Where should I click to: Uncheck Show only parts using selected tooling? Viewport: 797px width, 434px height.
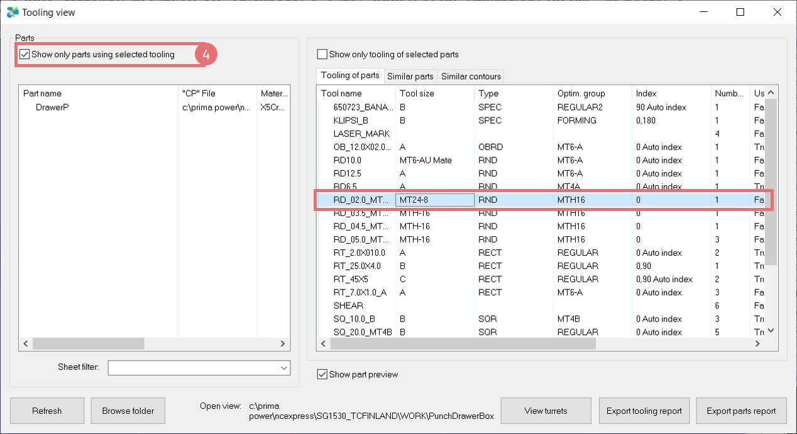click(x=25, y=55)
